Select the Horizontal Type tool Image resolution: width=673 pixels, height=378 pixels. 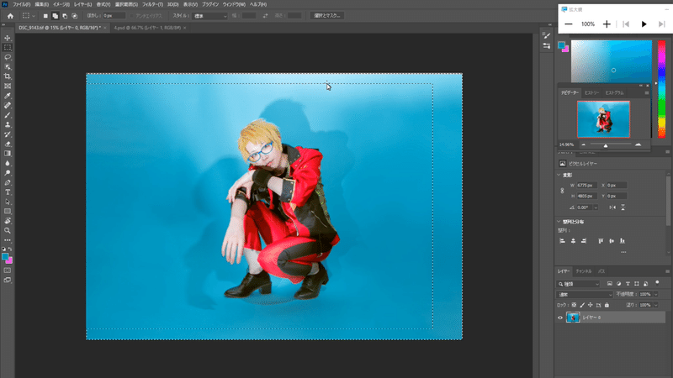point(8,192)
